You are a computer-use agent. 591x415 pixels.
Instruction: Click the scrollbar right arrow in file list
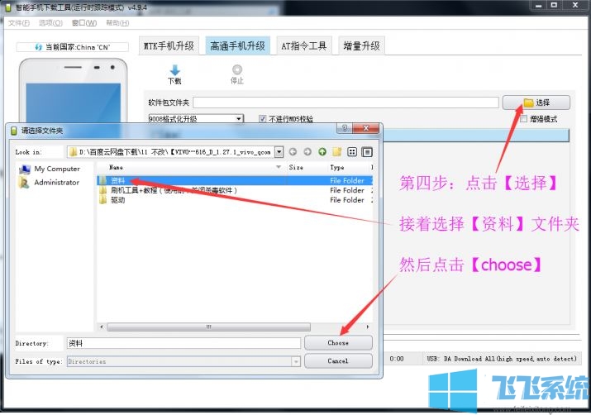(x=368, y=327)
